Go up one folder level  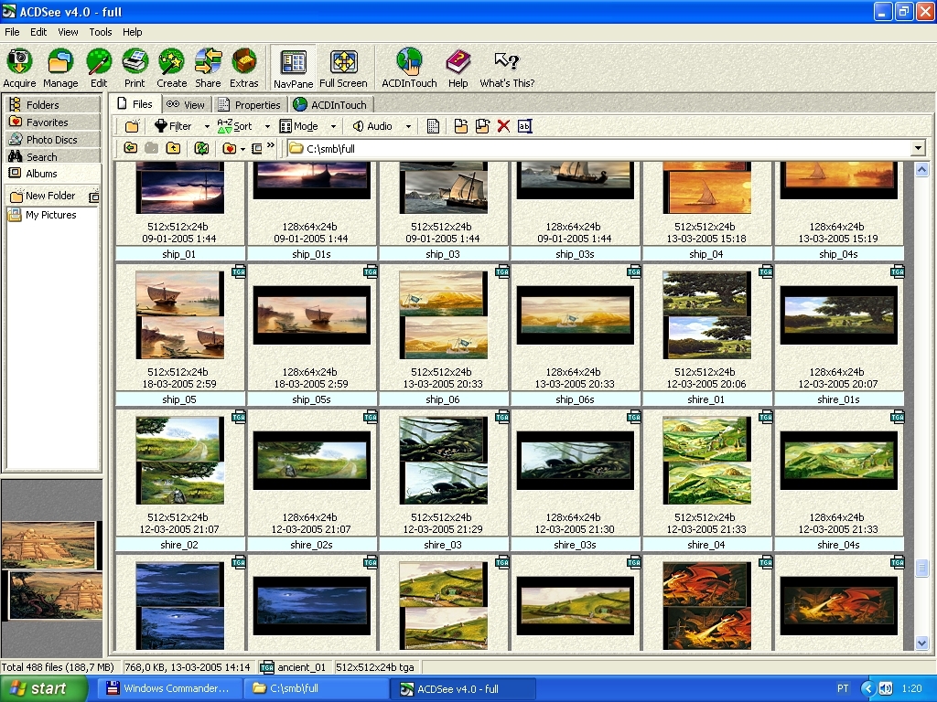coord(173,148)
